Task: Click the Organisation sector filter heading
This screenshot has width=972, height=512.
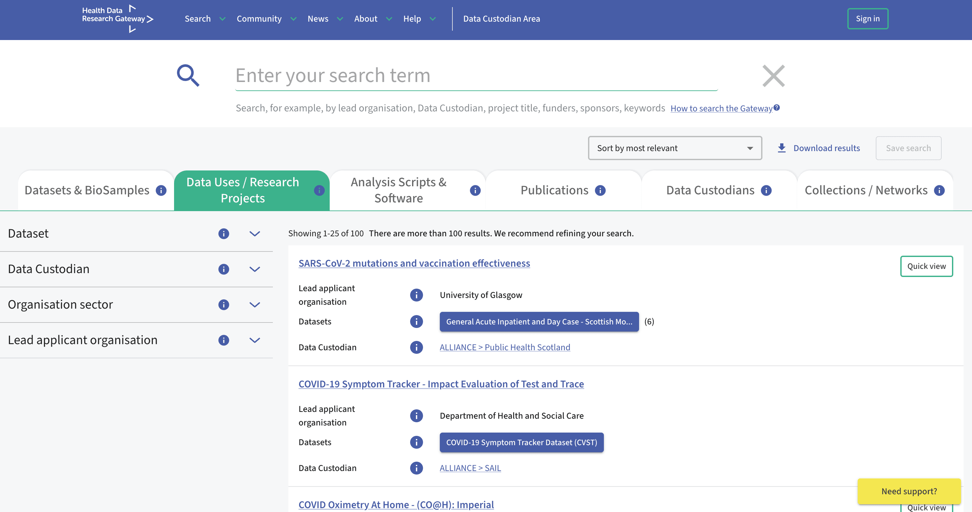Action: 60,304
